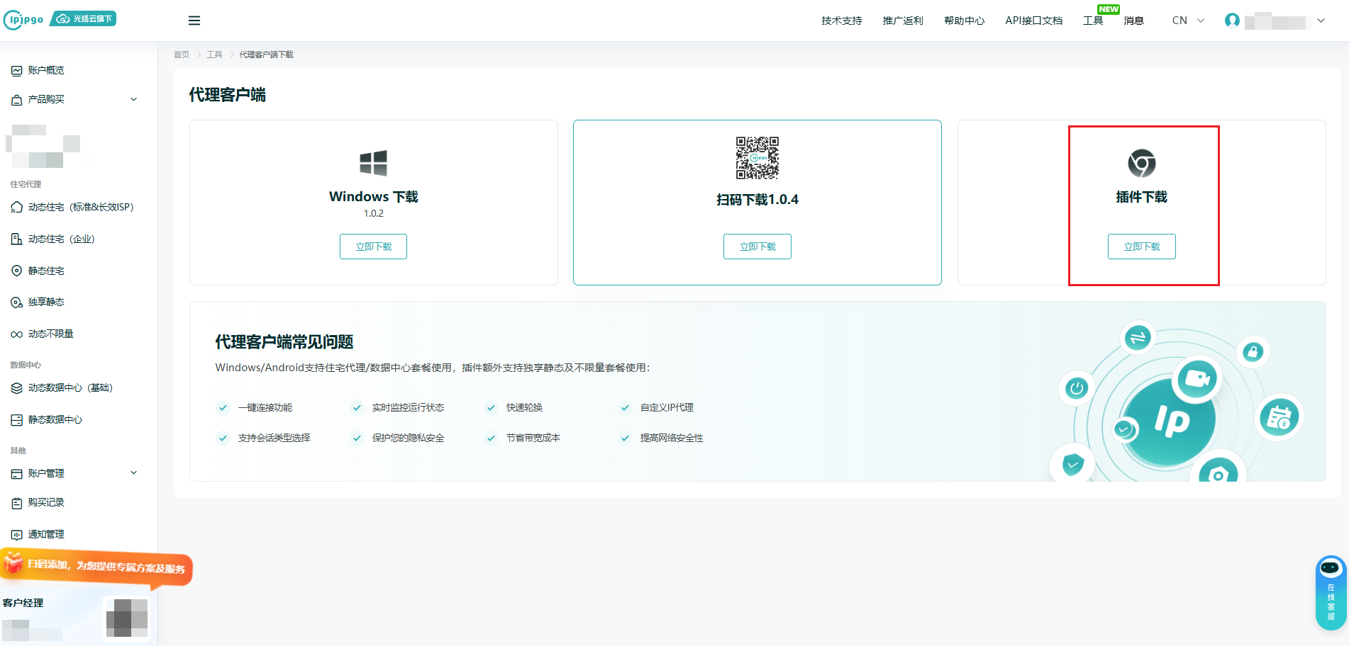The width and height of the screenshot is (1349, 646).
Task: Expand the 账户管理 submenu arrow
Action: click(133, 472)
